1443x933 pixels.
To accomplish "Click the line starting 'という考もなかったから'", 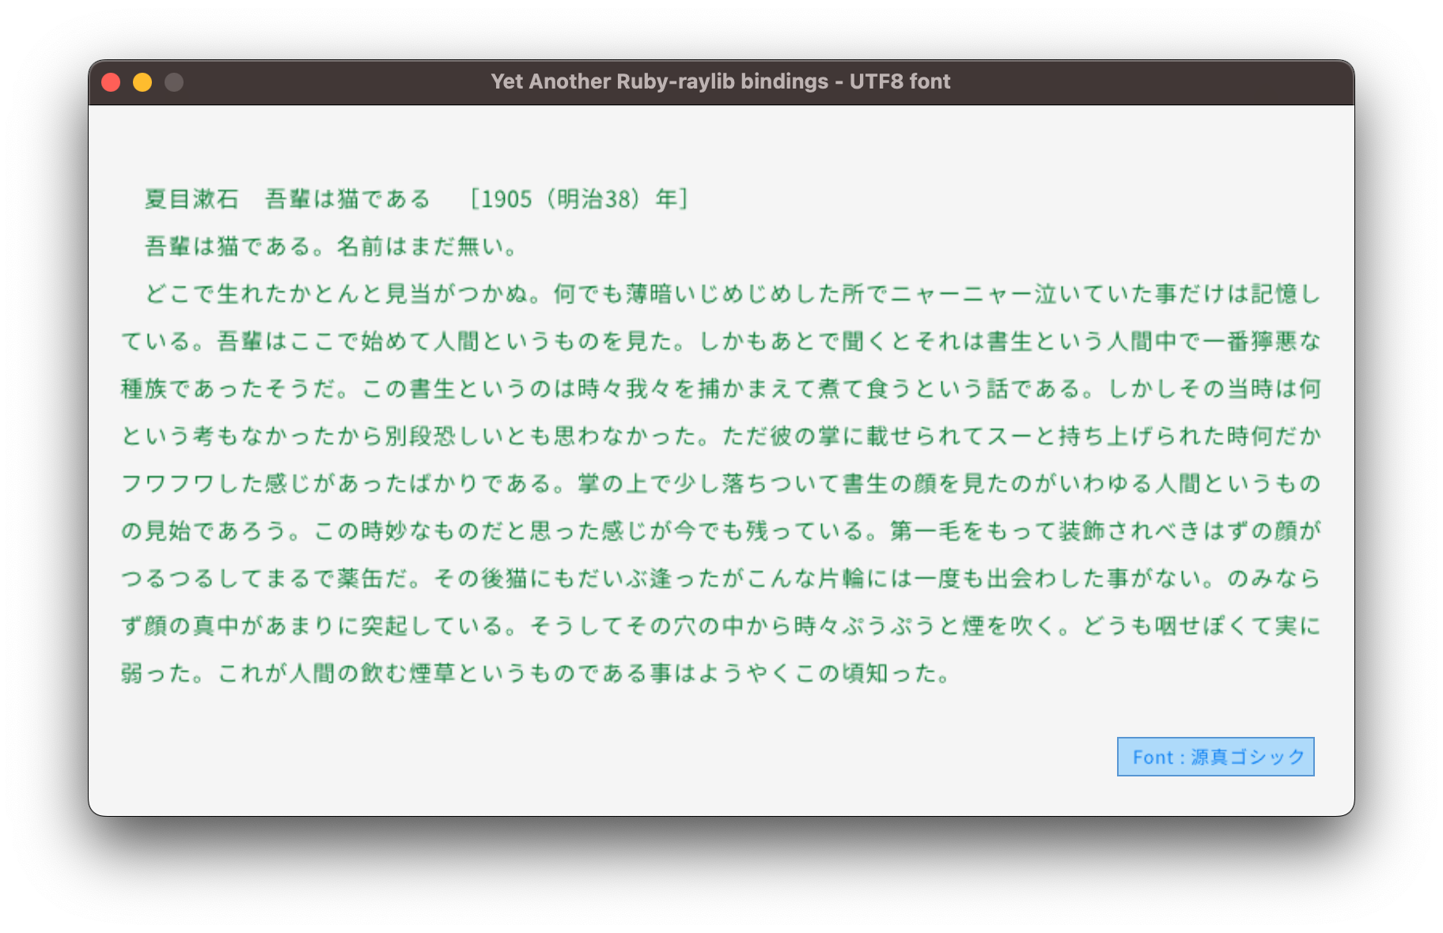I will click(721, 436).
